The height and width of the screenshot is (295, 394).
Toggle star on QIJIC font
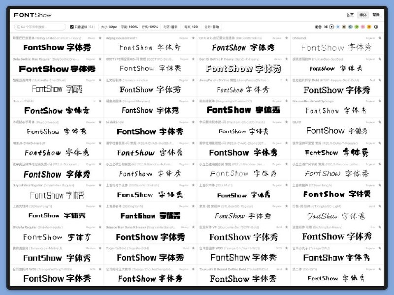pos(380,122)
